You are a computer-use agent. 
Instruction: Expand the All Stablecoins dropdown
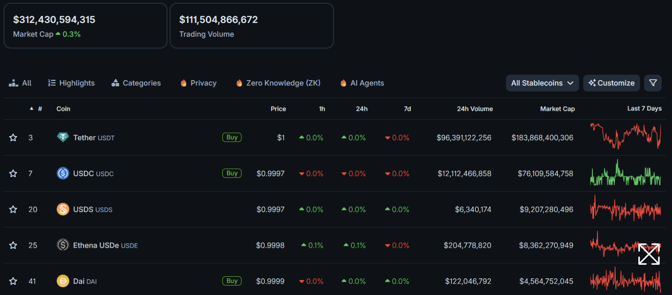point(542,83)
